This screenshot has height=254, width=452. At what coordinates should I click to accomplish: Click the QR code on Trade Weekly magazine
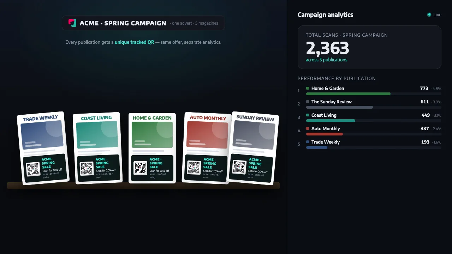33,169
